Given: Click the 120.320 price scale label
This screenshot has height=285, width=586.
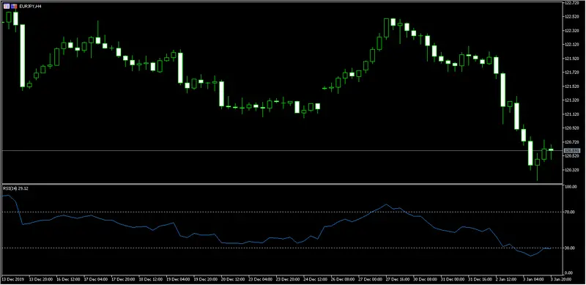Looking at the screenshot, I should (x=571, y=170).
